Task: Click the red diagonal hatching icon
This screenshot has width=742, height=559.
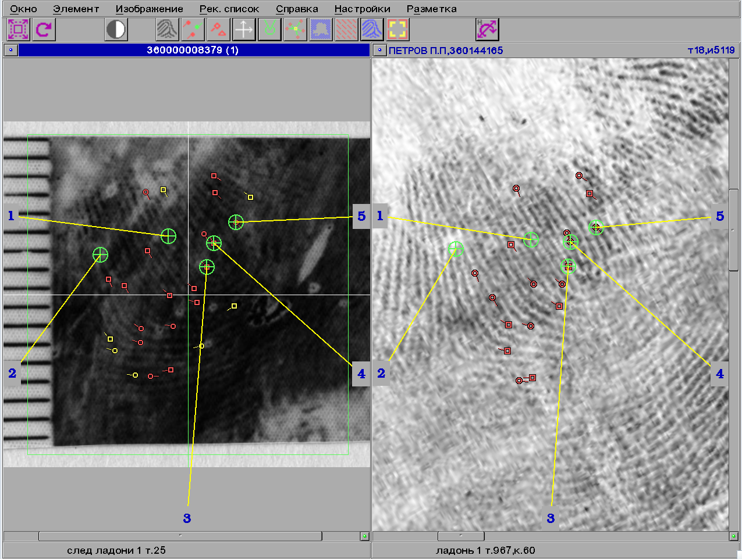Action: click(346, 29)
